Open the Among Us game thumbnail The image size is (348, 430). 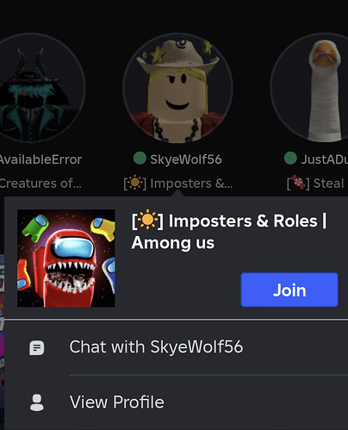(66, 259)
